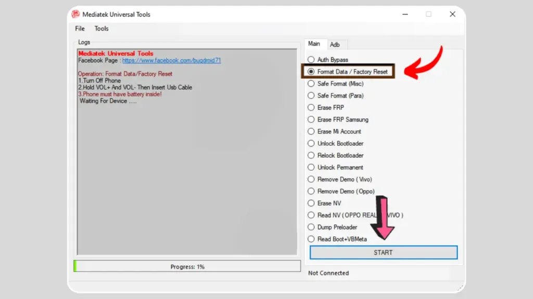Choose Safe Format (Misc)
This screenshot has width=533, height=299.
click(x=311, y=84)
